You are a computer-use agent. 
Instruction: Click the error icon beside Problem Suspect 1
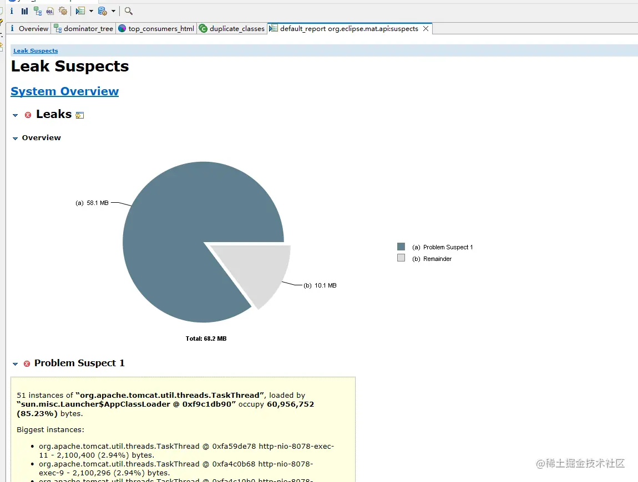[x=27, y=364]
